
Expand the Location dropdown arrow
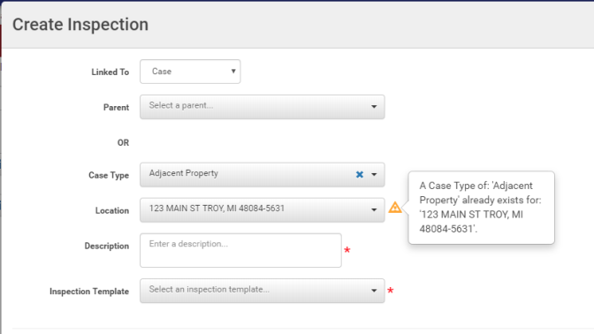[374, 209]
